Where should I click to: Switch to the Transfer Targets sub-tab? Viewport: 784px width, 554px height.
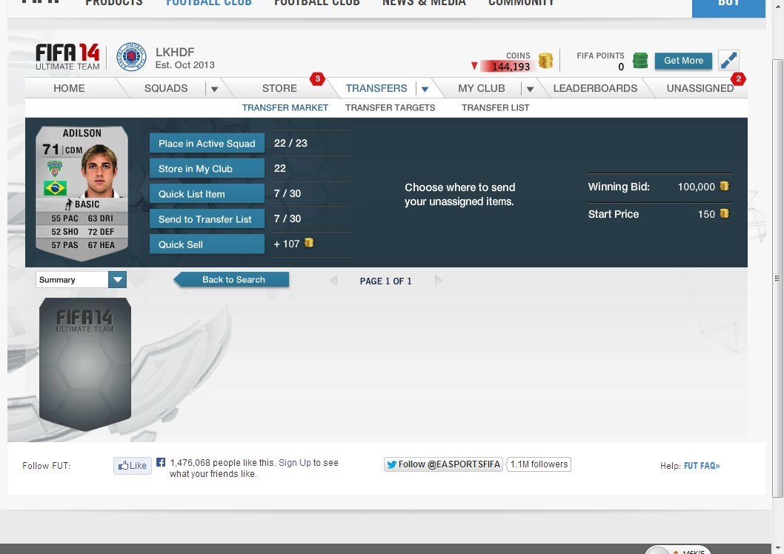pyautogui.click(x=390, y=107)
